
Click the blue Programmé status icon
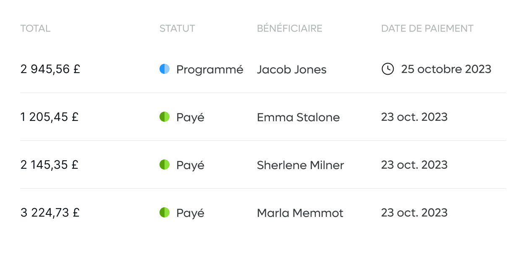click(x=165, y=69)
